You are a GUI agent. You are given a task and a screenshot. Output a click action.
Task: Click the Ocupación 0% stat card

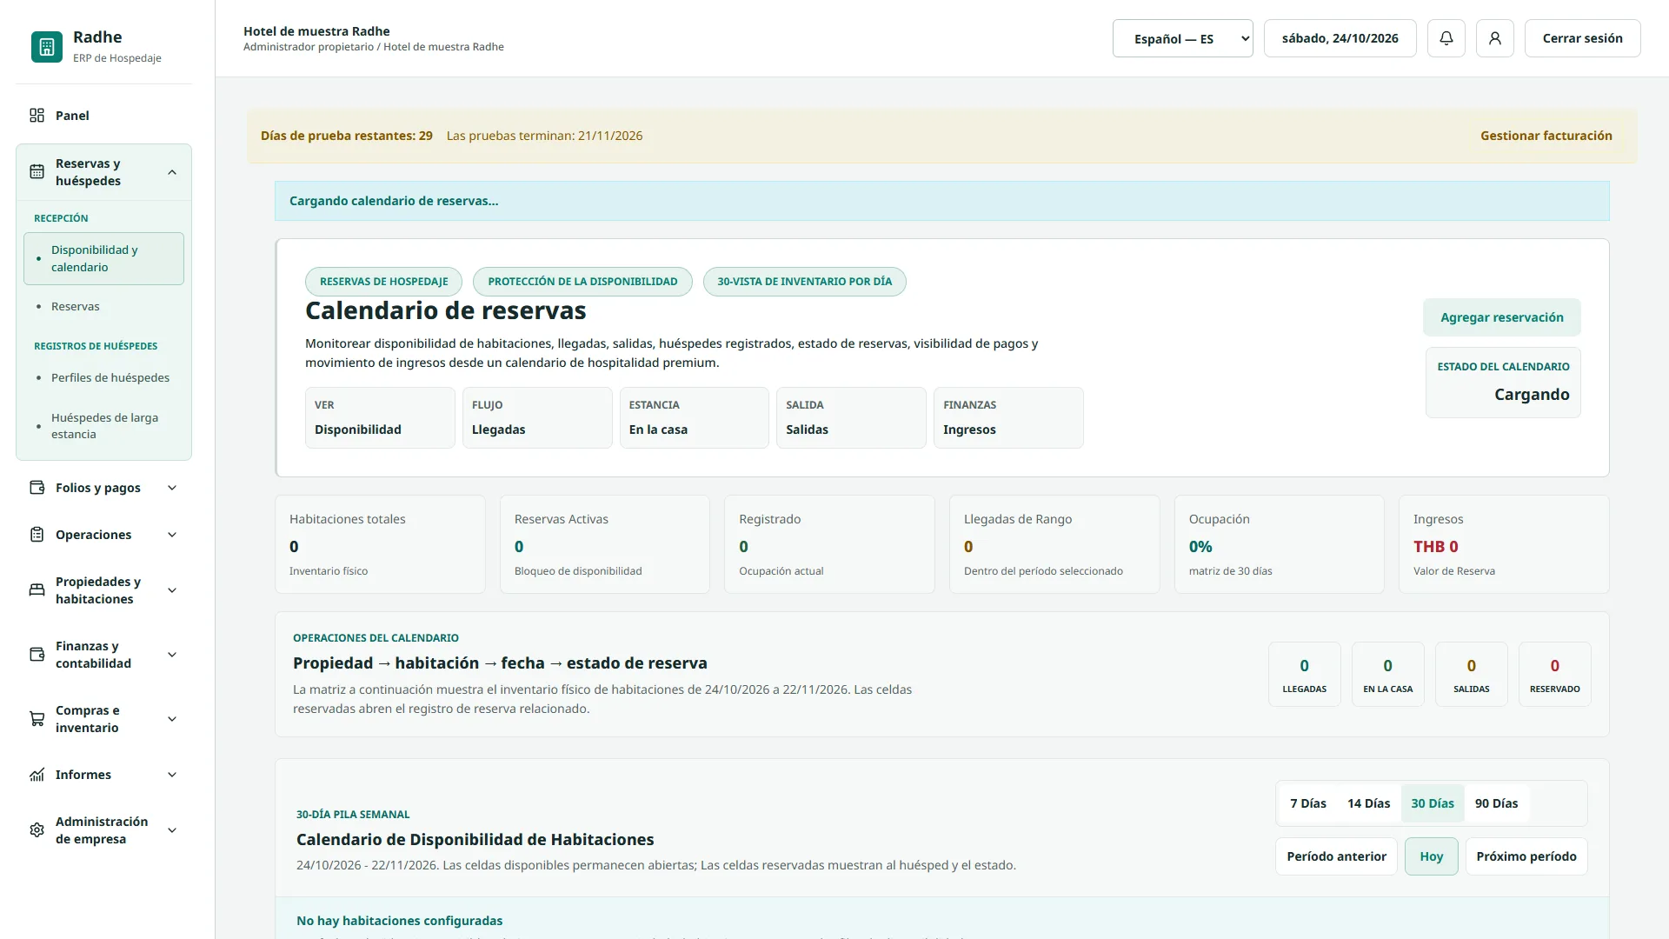[1280, 544]
